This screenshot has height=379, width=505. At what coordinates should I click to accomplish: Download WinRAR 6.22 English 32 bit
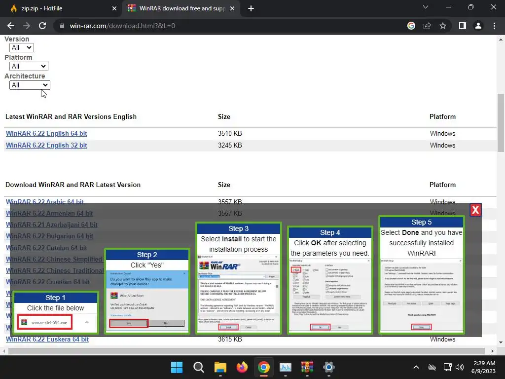[46, 146]
